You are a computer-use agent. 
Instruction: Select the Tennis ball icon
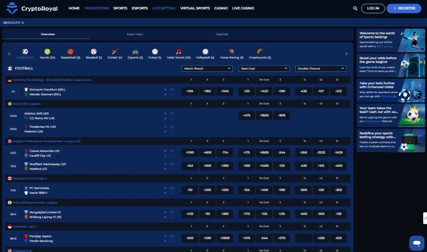pyautogui.click(x=48, y=52)
